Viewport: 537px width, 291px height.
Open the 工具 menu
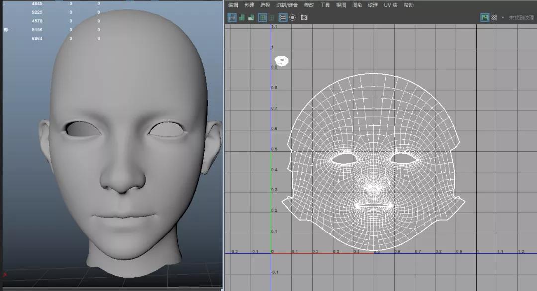point(325,5)
